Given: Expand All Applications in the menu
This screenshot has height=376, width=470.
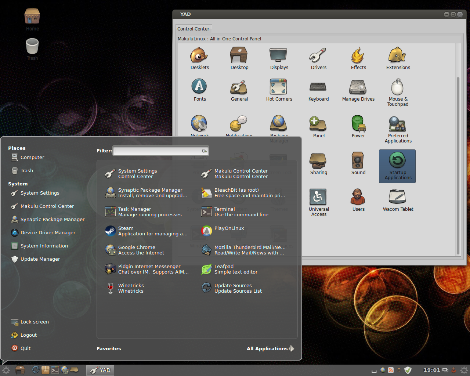Looking at the screenshot, I should 270,348.
